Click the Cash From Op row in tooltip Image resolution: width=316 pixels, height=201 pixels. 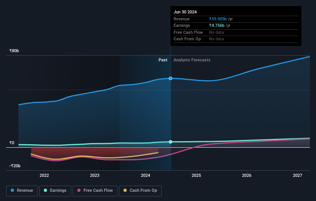236,39
